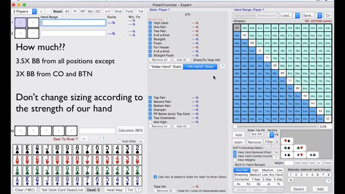
Task: Select the heart-spade suit combo icon
Action: pyautogui.click(x=287, y=141)
